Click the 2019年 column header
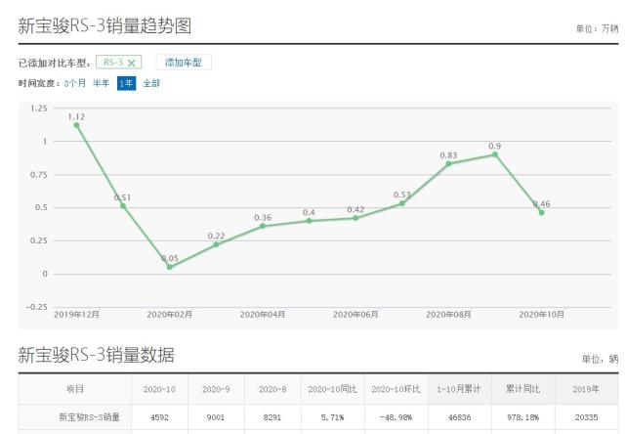The height and width of the screenshot is (434, 626). click(586, 389)
